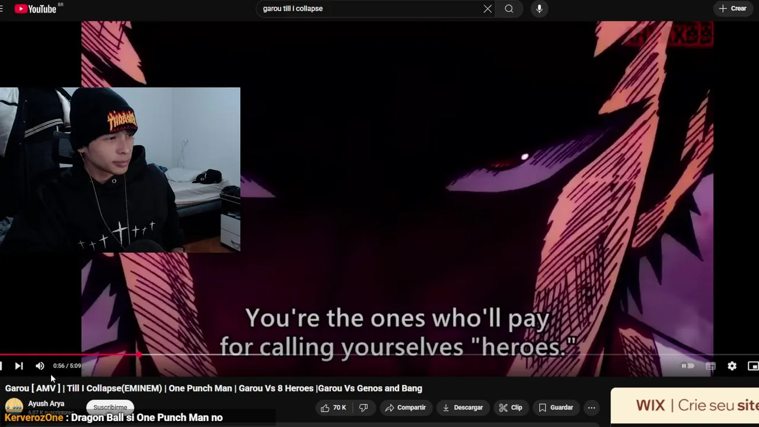Image resolution: width=759 pixels, height=427 pixels.
Task: Open the player settings gear
Action: pyautogui.click(x=732, y=366)
